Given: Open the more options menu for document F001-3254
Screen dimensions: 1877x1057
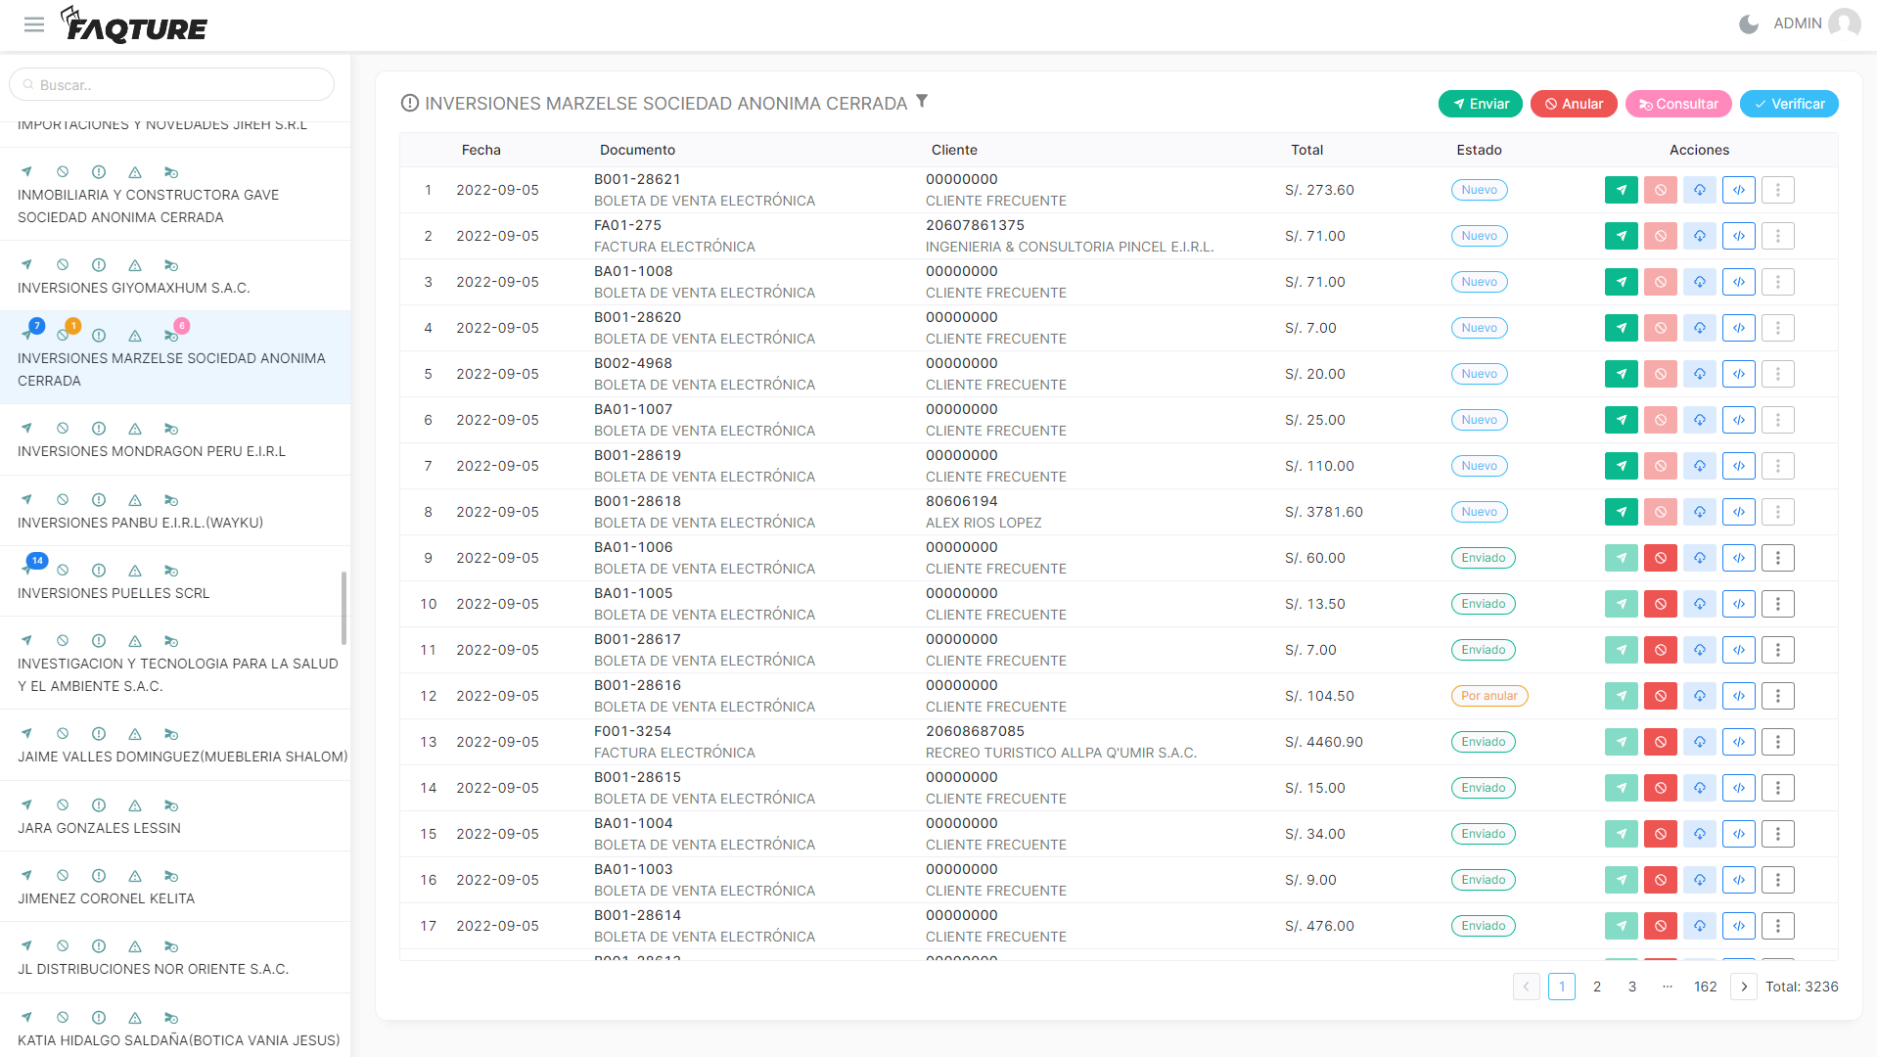Looking at the screenshot, I should point(1777,742).
